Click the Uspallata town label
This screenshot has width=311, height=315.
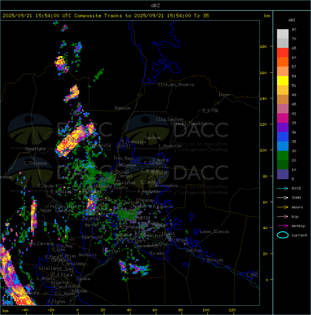click(x=35, y=149)
